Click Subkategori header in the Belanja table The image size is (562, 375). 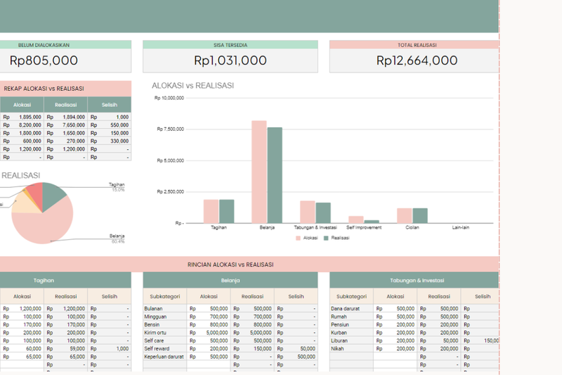coord(165,296)
